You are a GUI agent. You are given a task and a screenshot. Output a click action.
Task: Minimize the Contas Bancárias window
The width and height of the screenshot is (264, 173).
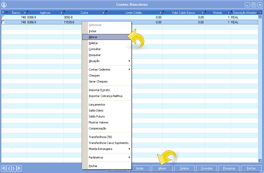pos(247,5)
